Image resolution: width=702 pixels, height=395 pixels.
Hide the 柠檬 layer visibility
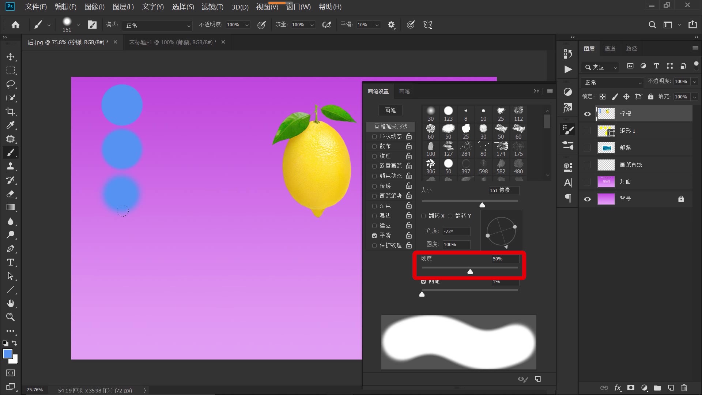(587, 114)
